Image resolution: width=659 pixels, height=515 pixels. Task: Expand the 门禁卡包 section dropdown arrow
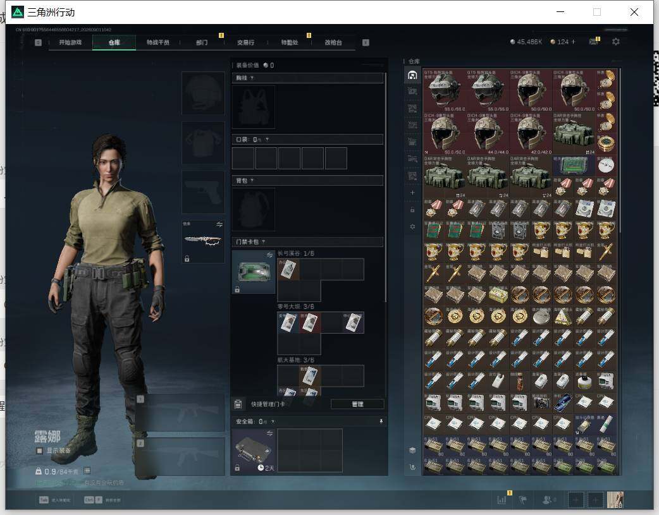click(x=264, y=241)
